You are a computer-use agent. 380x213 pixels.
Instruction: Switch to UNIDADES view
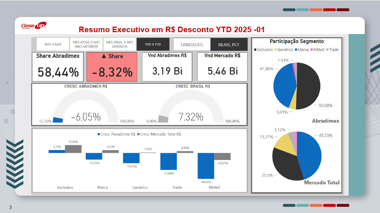click(191, 45)
